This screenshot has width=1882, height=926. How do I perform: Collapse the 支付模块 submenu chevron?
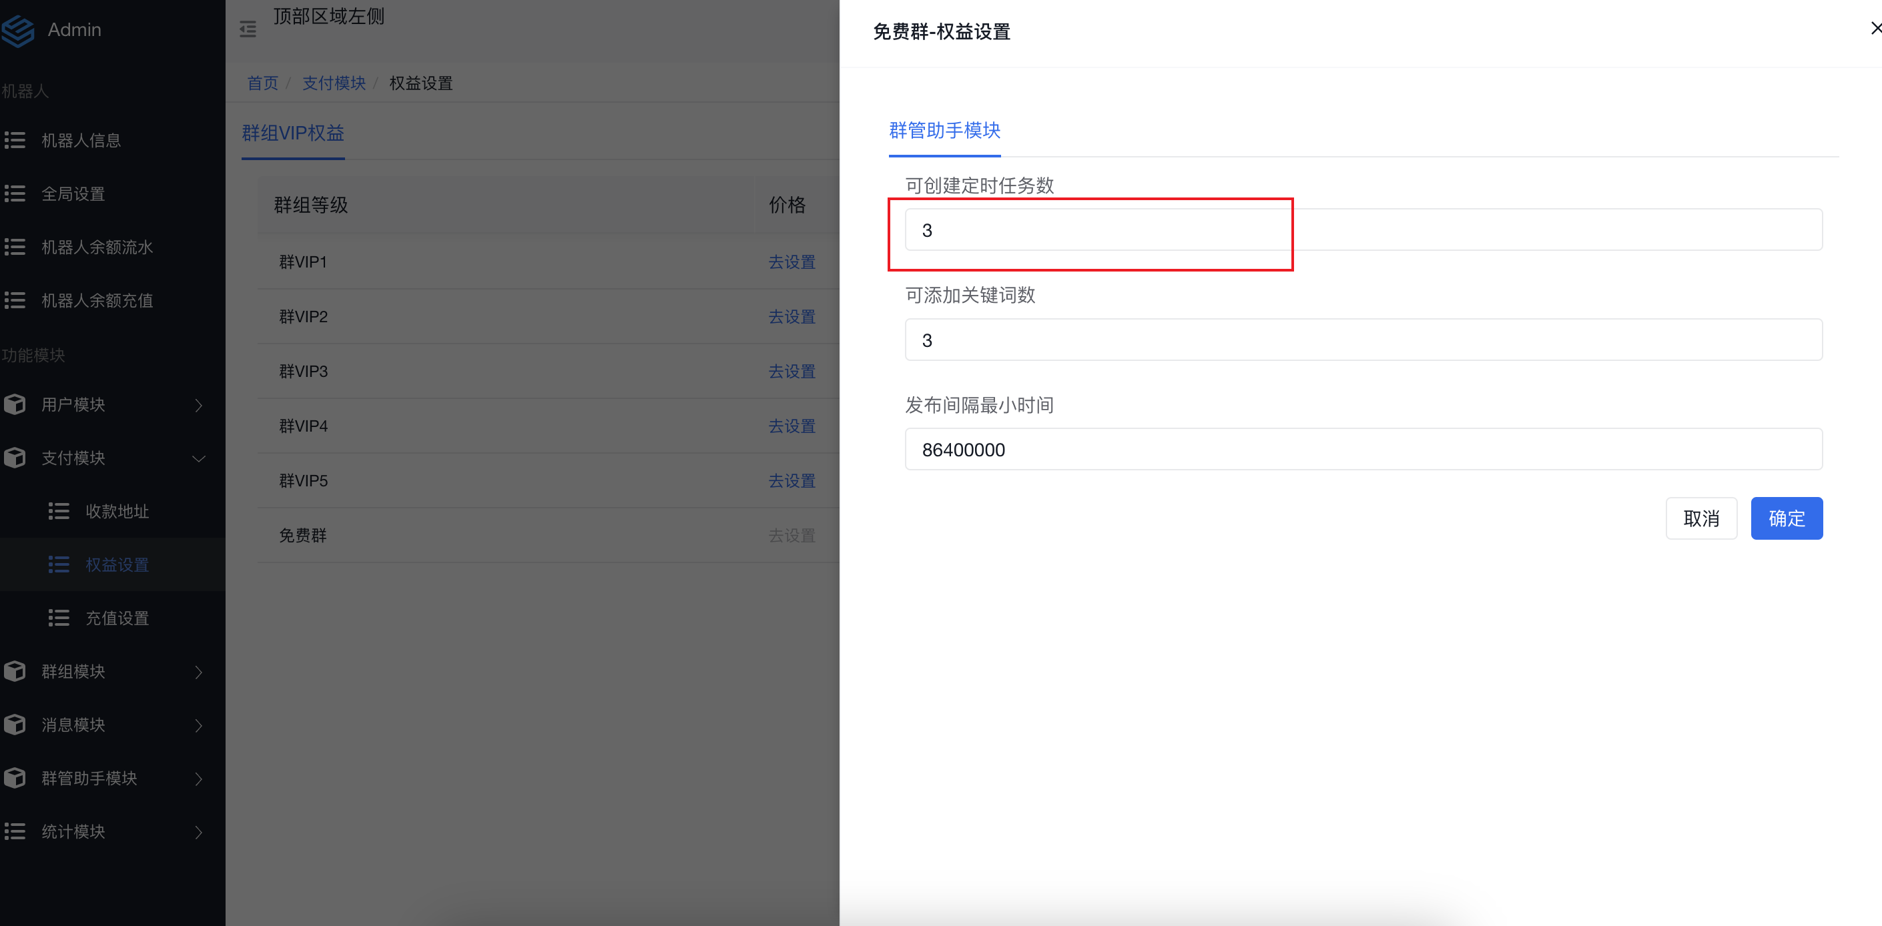coord(199,458)
